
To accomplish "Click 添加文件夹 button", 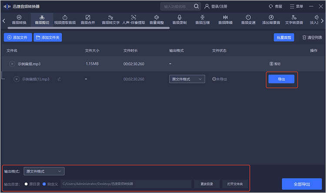I will (x=48, y=37).
